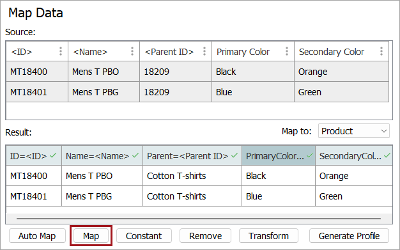
Task: Select the PrimaryColor... result column header
Action: pos(279,155)
